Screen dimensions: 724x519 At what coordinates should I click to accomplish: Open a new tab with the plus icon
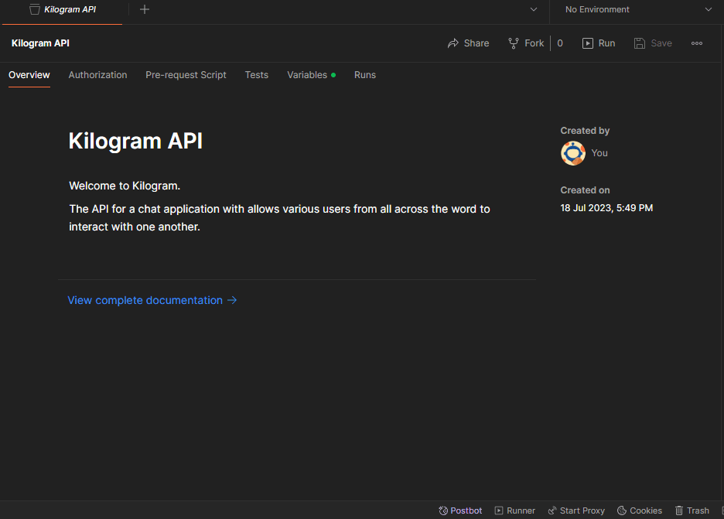[x=145, y=9]
